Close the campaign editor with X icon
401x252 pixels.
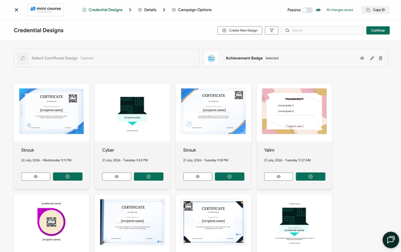[16, 10]
